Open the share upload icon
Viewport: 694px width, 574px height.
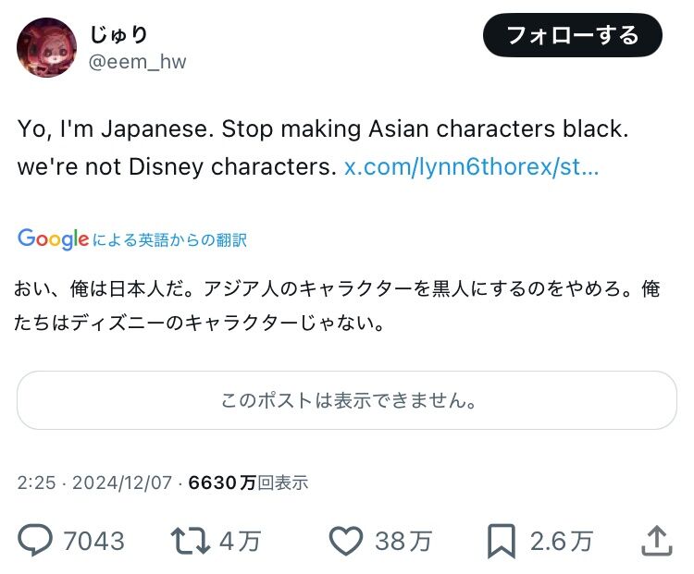657,541
